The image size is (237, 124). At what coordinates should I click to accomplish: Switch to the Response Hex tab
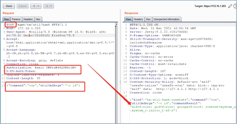(x=148, y=19)
